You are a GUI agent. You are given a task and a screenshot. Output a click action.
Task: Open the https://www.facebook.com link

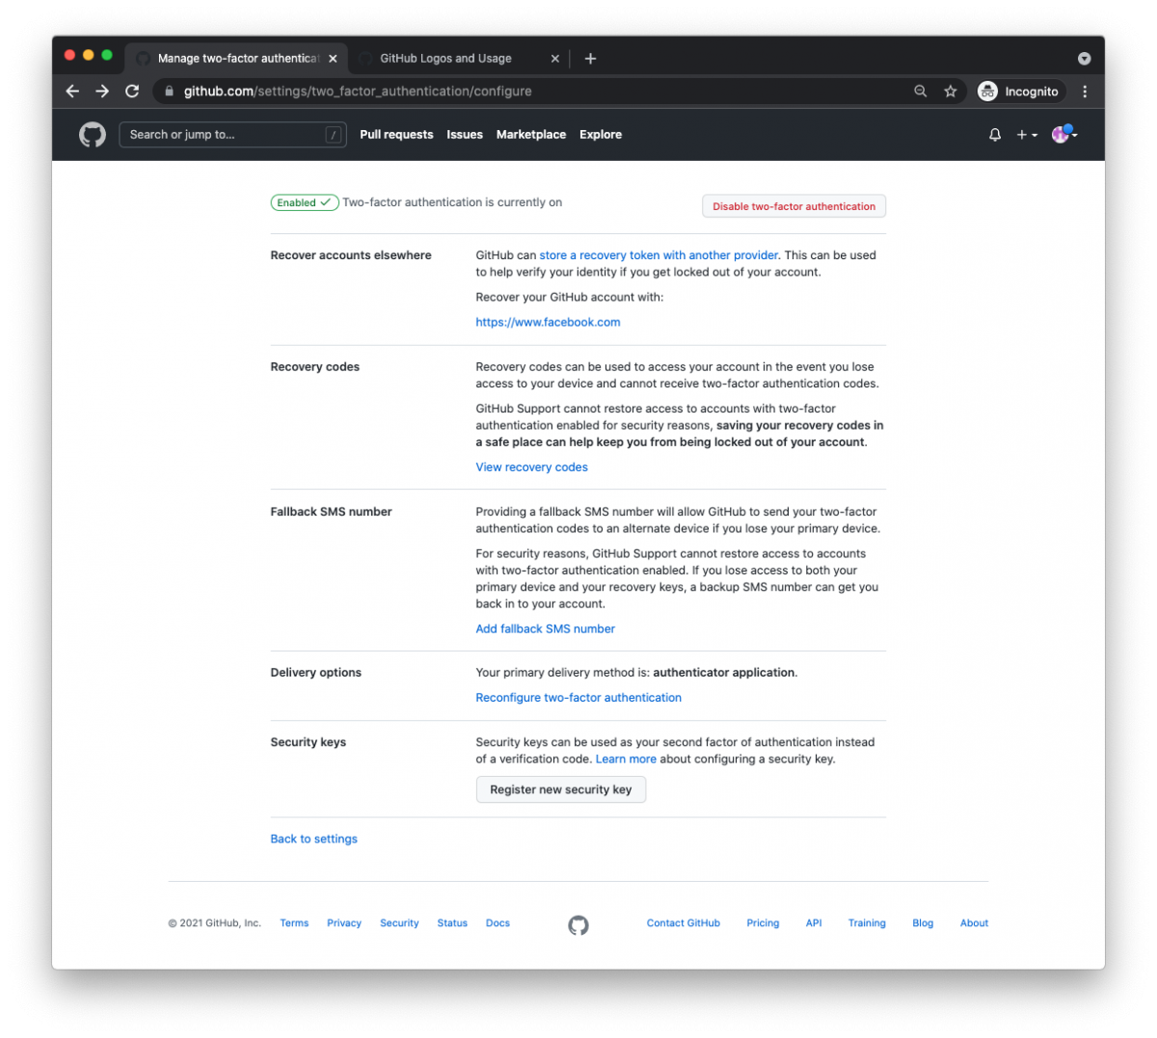click(x=548, y=322)
